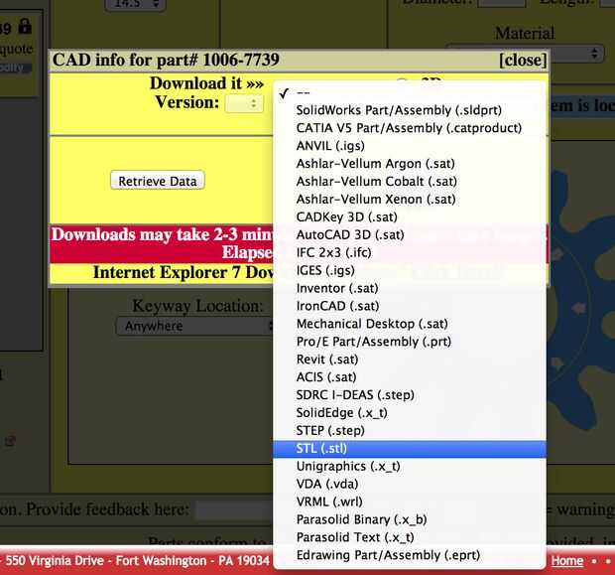Pick CADKey 3D (.sat) option

[409, 216]
